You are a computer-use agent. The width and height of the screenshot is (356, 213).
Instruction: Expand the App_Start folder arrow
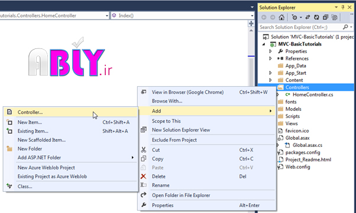pyautogui.click(x=270, y=73)
